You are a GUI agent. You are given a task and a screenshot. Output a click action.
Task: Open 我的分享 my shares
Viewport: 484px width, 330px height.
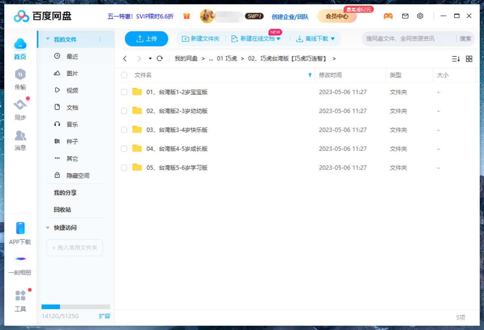click(x=65, y=193)
